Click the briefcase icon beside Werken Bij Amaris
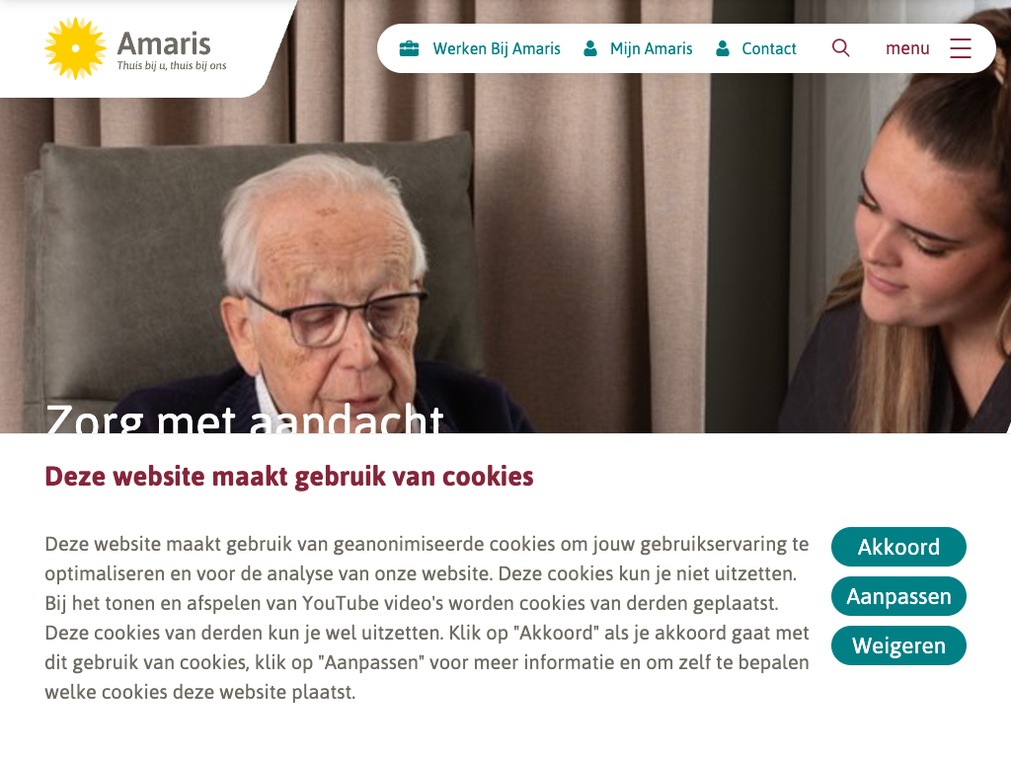This screenshot has height=758, width=1011. (409, 48)
